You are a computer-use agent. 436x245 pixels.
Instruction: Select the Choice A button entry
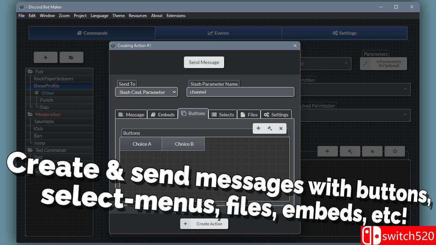click(142, 144)
